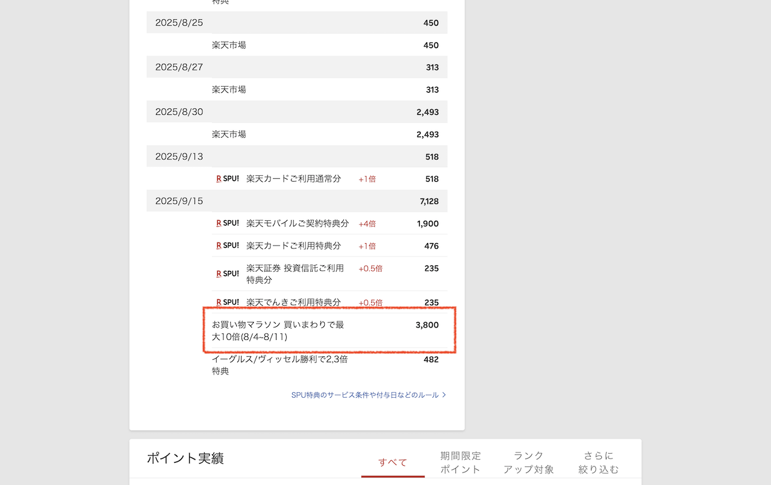The width and height of the screenshot is (771, 485).
Task: Click 235 in the 楽天証券 row
Action: 431,268
